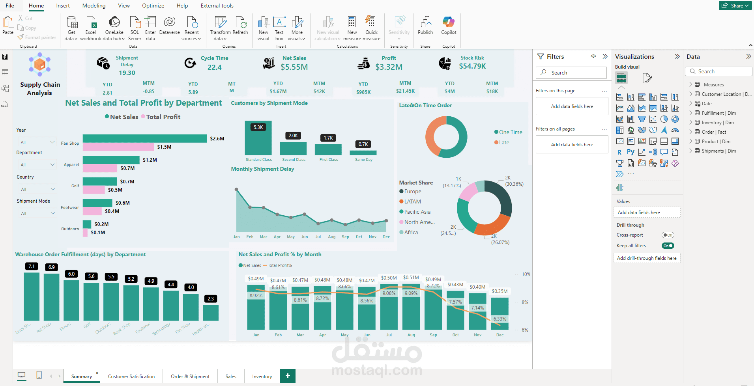Add a new report page
The height and width of the screenshot is (386, 754).
[288, 376]
